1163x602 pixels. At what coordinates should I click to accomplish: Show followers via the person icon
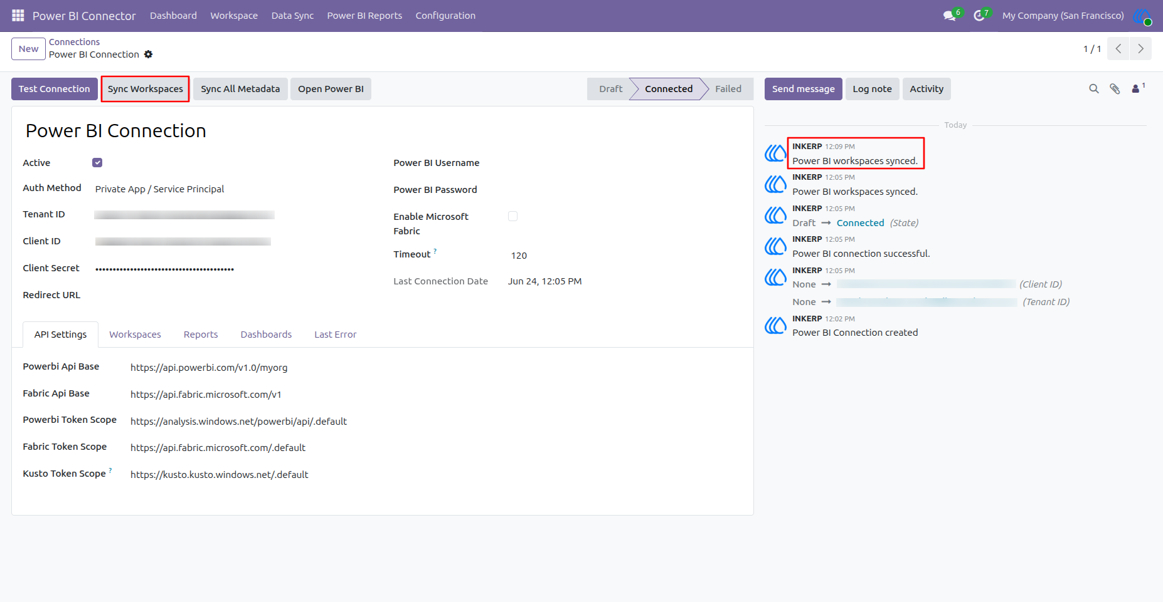pyautogui.click(x=1136, y=89)
